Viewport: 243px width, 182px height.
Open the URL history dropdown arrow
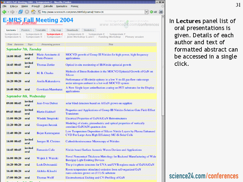tap(147, 12)
